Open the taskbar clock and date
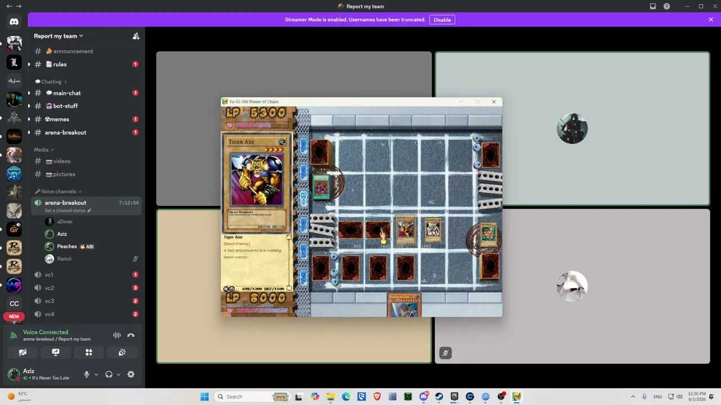The width and height of the screenshot is (721, 405). 696,397
